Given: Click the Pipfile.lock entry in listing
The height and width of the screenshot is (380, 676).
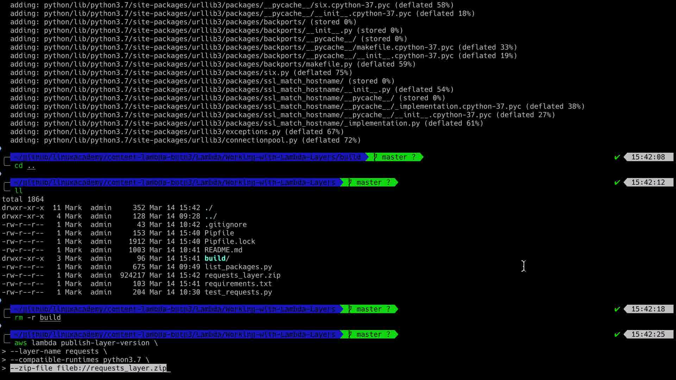Looking at the screenshot, I should 230,242.
